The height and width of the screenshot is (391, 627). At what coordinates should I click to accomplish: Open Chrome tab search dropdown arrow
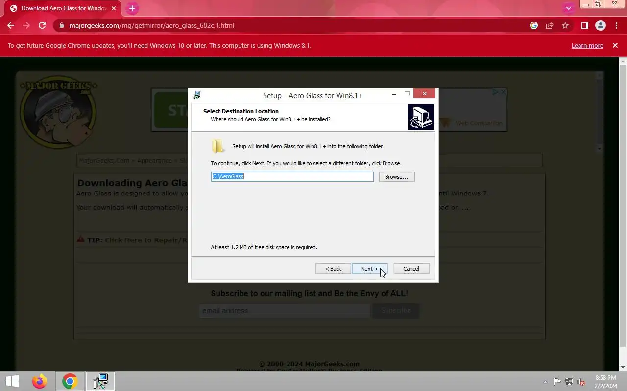pyautogui.click(x=568, y=8)
